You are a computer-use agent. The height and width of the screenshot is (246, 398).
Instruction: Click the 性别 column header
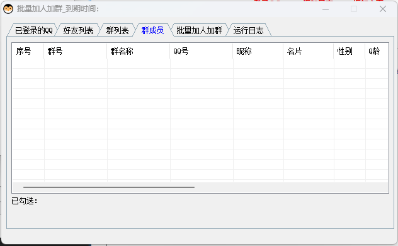click(350, 51)
